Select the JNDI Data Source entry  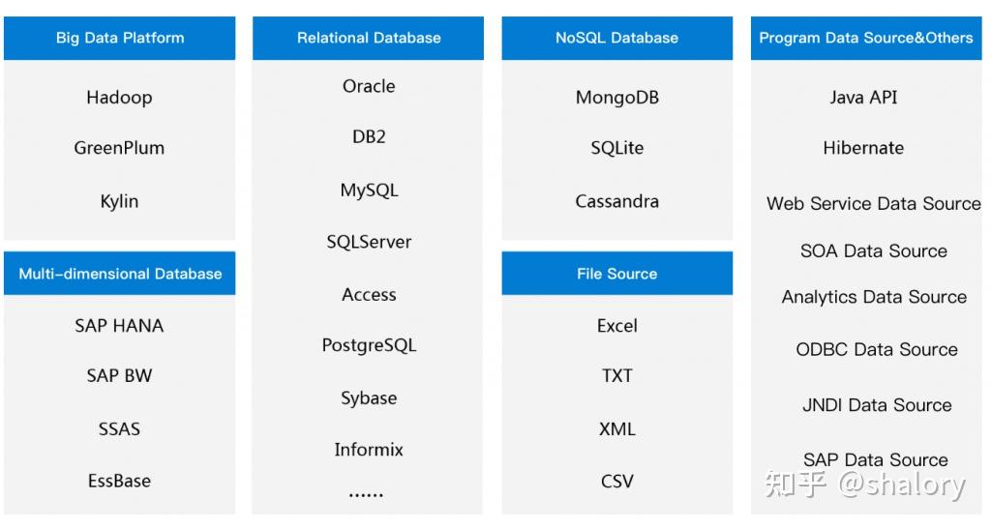click(877, 405)
